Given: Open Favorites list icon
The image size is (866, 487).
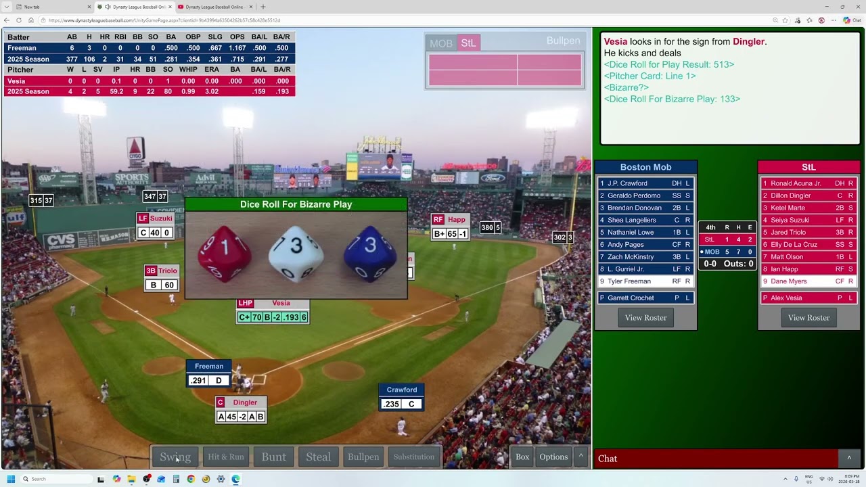Looking at the screenshot, I should click(x=810, y=20).
